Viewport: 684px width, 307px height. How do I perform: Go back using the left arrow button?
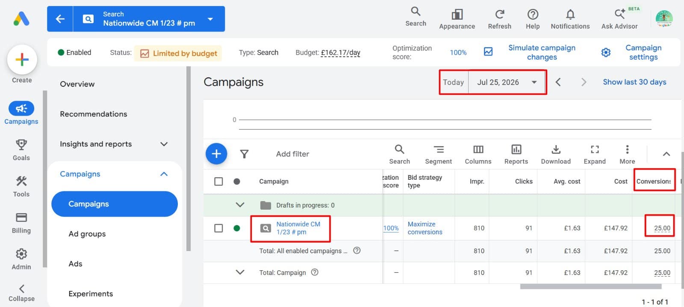[x=60, y=19]
